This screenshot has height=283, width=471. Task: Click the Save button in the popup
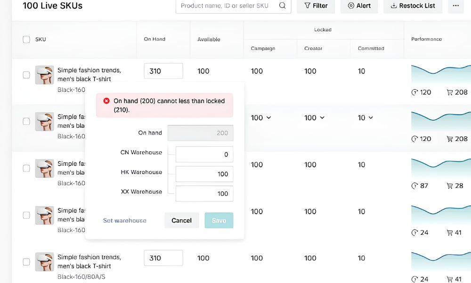(x=219, y=220)
